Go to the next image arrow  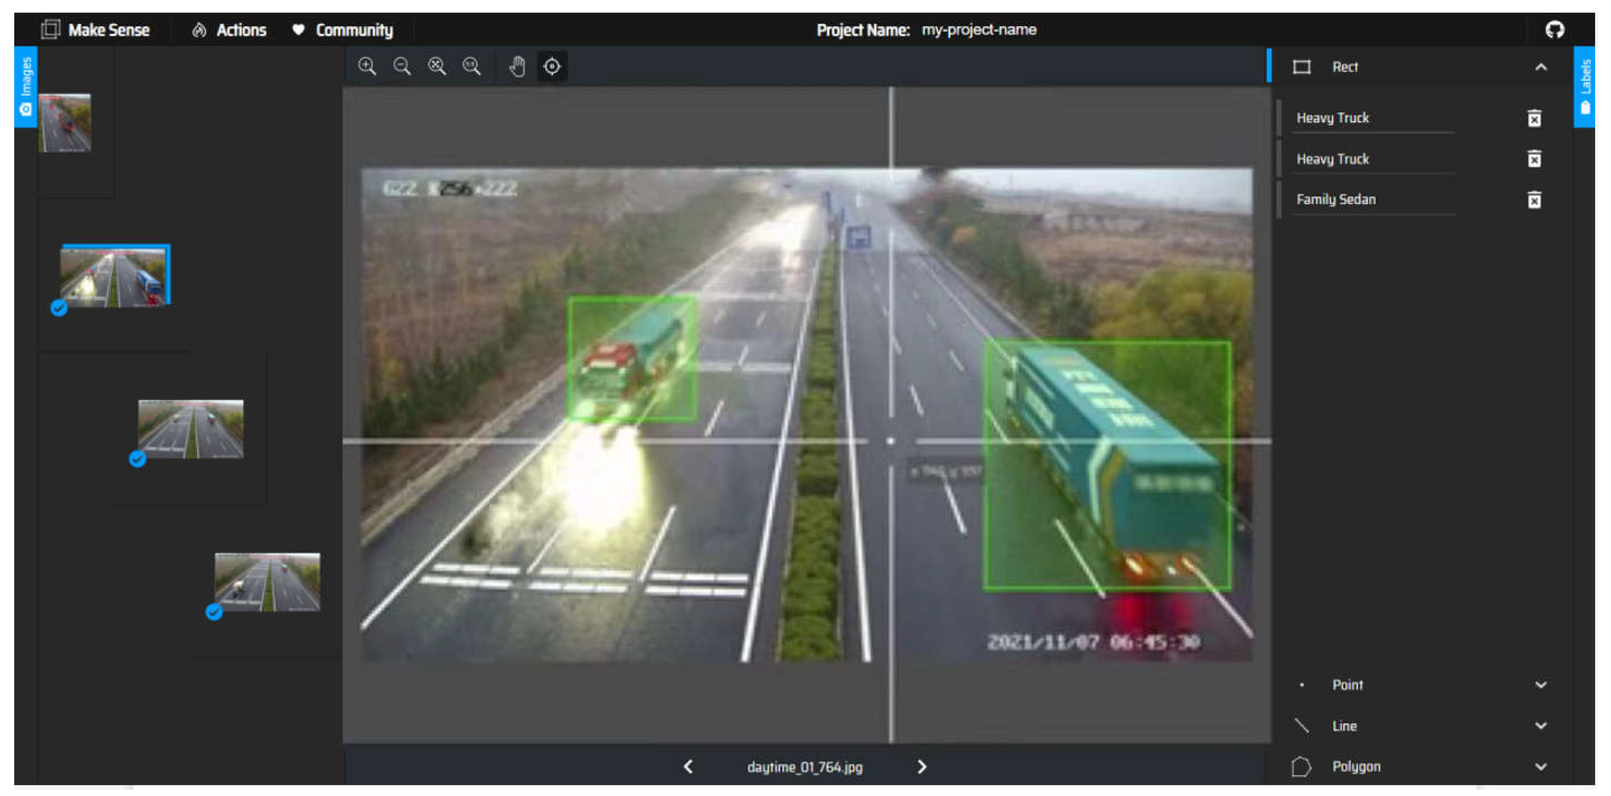coord(921,767)
